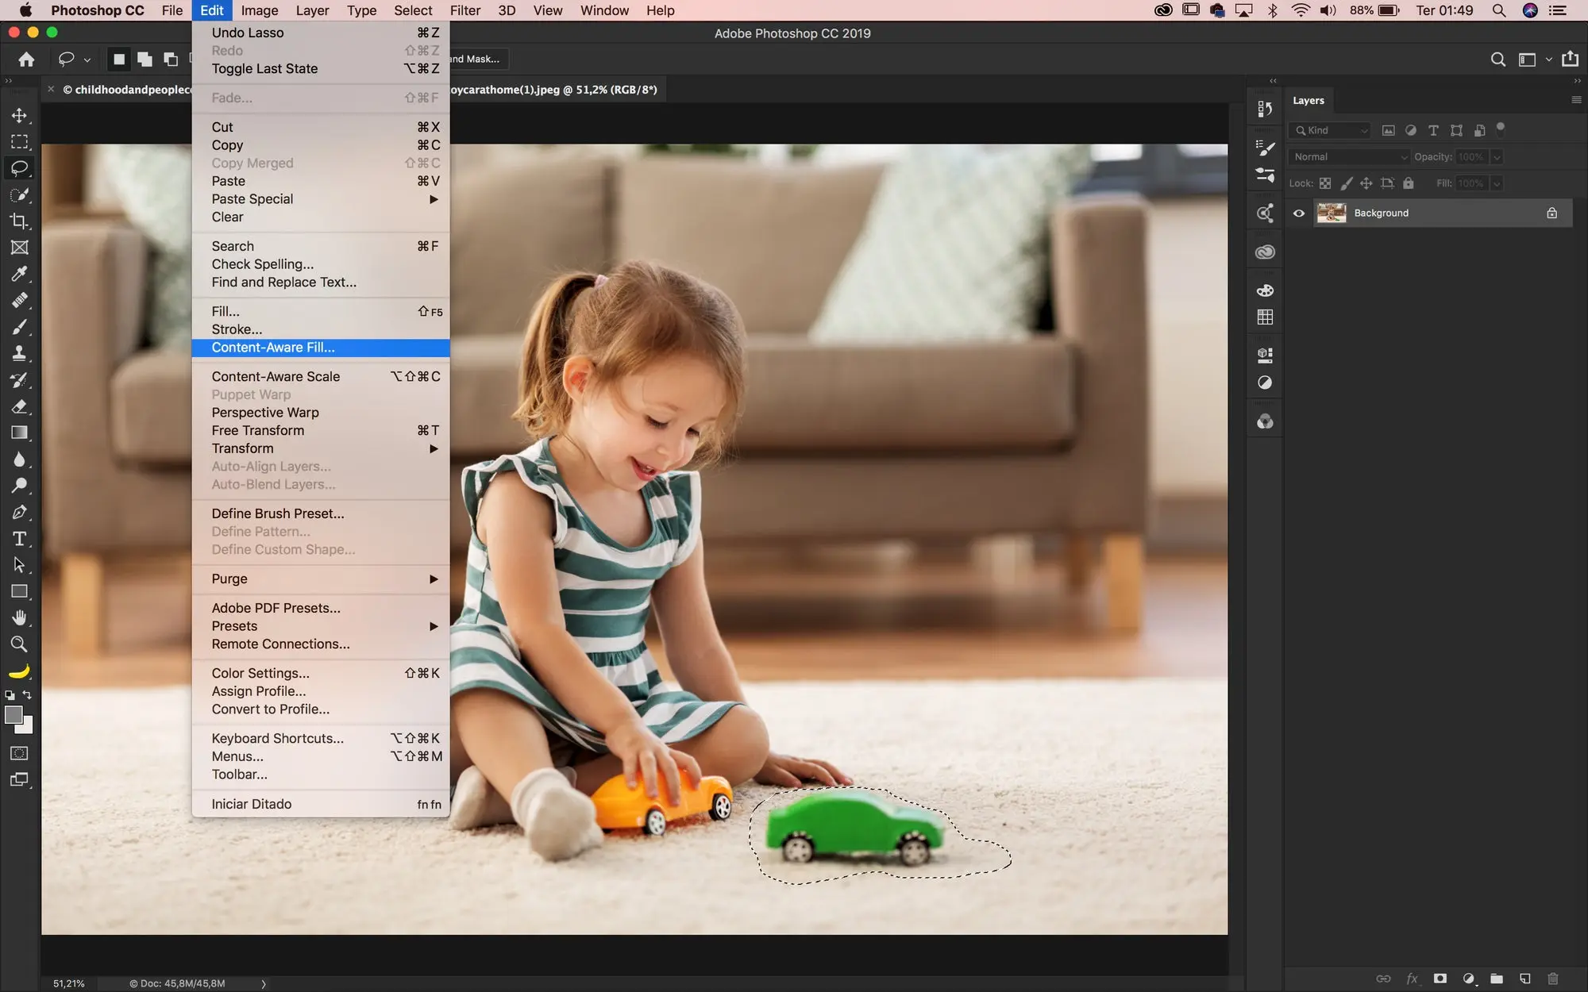Hide the Background layer visibility
Viewport: 1588px width, 992px height.
tap(1298, 213)
